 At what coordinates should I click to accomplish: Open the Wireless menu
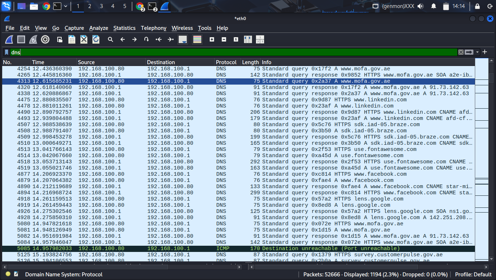[182, 28]
